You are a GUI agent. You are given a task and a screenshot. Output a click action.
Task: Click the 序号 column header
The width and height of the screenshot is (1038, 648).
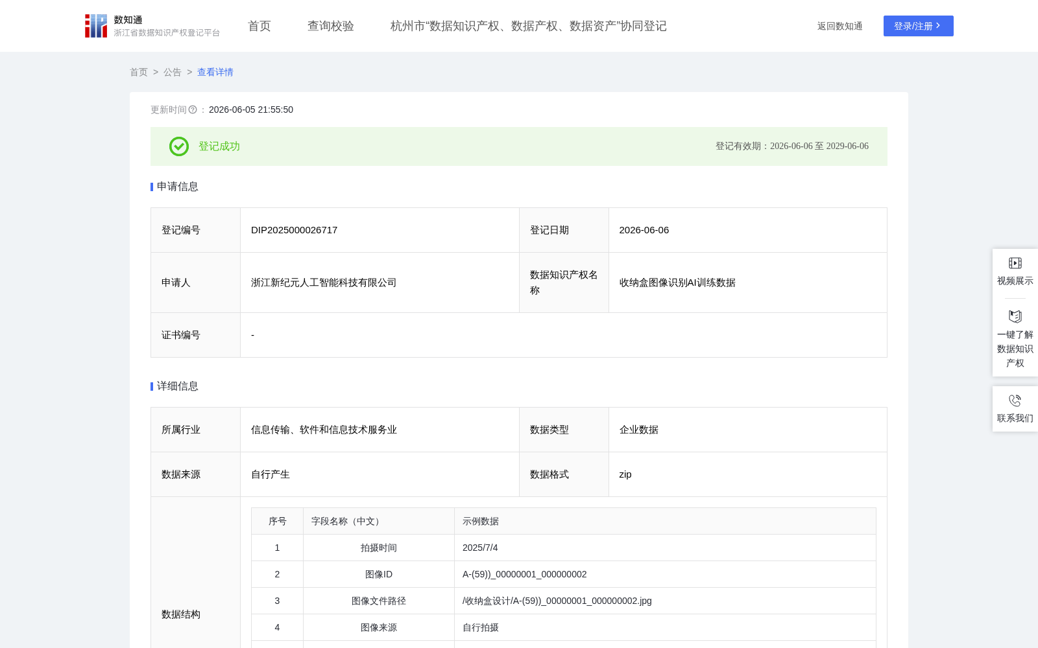(278, 521)
